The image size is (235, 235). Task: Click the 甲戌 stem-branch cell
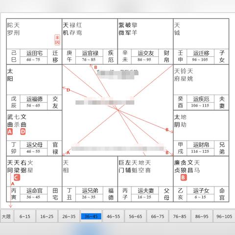click(180, 148)
